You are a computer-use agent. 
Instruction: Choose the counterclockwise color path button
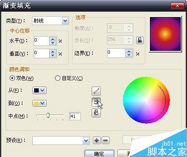(96, 102)
